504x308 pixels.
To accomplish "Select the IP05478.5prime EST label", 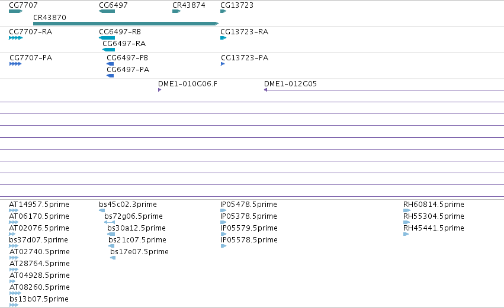I will pos(249,205).
